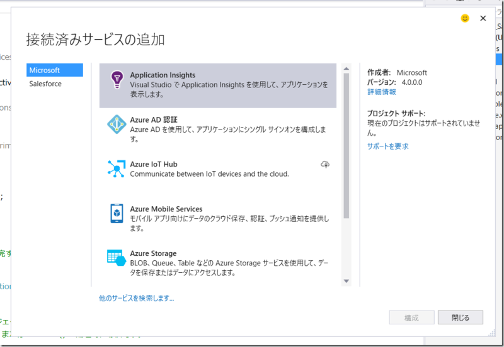Select the Microsoft category in the left list
The width and height of the screenshot is (504, 347).
click(x=55, y=70)
